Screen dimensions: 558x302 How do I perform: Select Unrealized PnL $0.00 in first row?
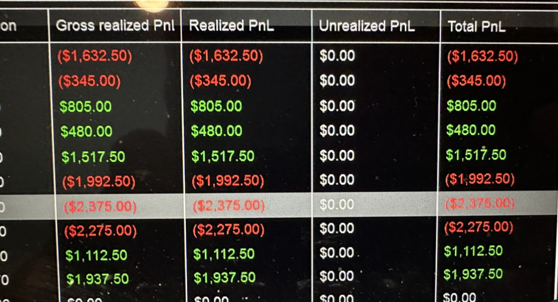point(337,56)
